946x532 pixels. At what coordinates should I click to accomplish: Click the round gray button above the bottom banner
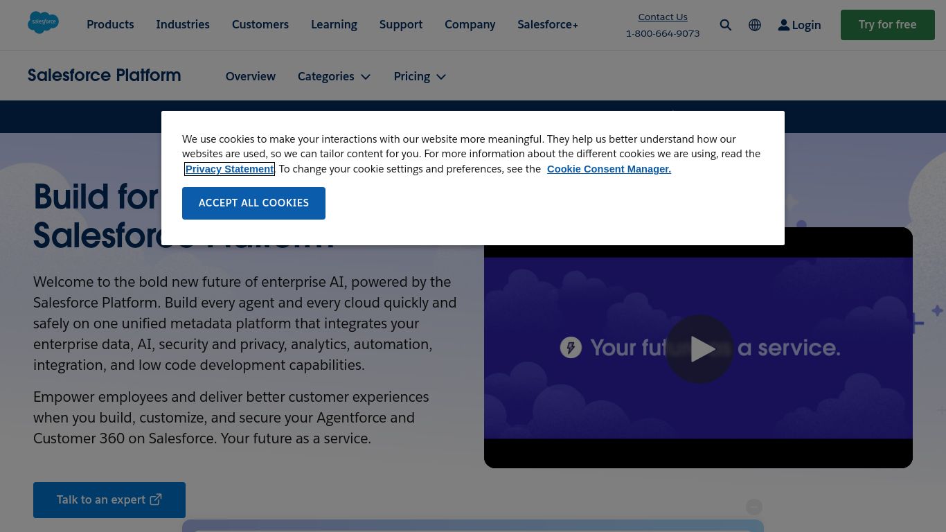click(x=753, y=507)
